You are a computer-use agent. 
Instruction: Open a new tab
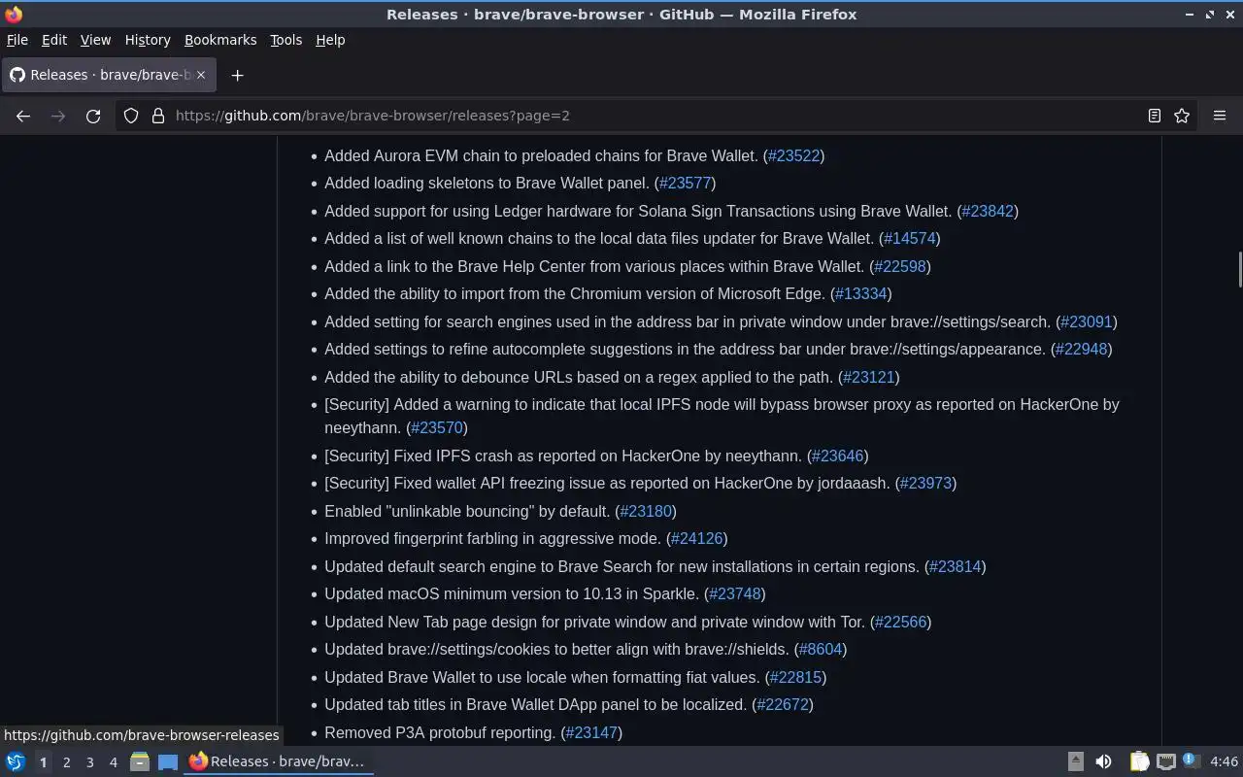click(x=237, y=75)
